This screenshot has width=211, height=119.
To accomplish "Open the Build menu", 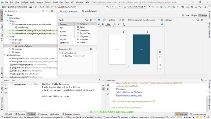I will [55, 2].
